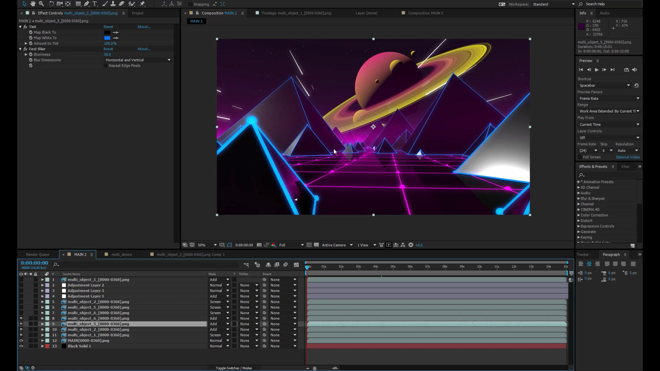The height and width of the screenshot is (371, 660).
Task: Select the Hand tool
Action: coord(33,4)
